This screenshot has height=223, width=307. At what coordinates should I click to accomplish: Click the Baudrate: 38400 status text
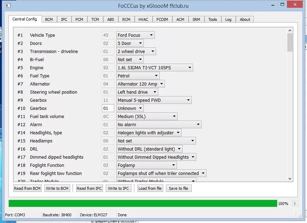57,215
